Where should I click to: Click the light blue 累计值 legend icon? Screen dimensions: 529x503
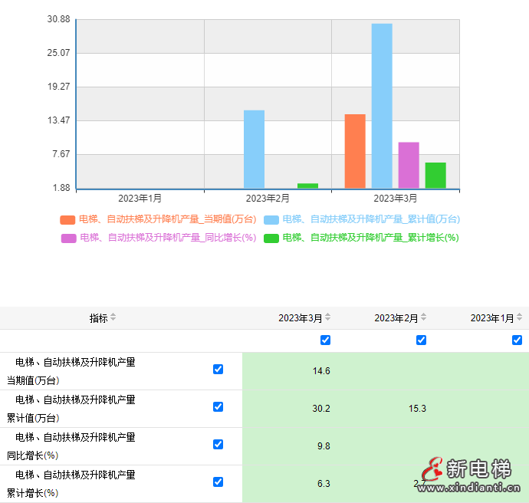[271, 220]
